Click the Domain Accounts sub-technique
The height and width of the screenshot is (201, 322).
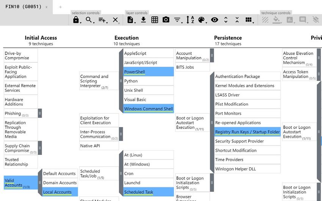point(60,182)
